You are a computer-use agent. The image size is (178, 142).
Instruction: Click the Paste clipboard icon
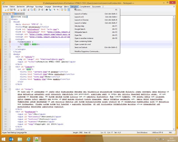tap(35, 10)
